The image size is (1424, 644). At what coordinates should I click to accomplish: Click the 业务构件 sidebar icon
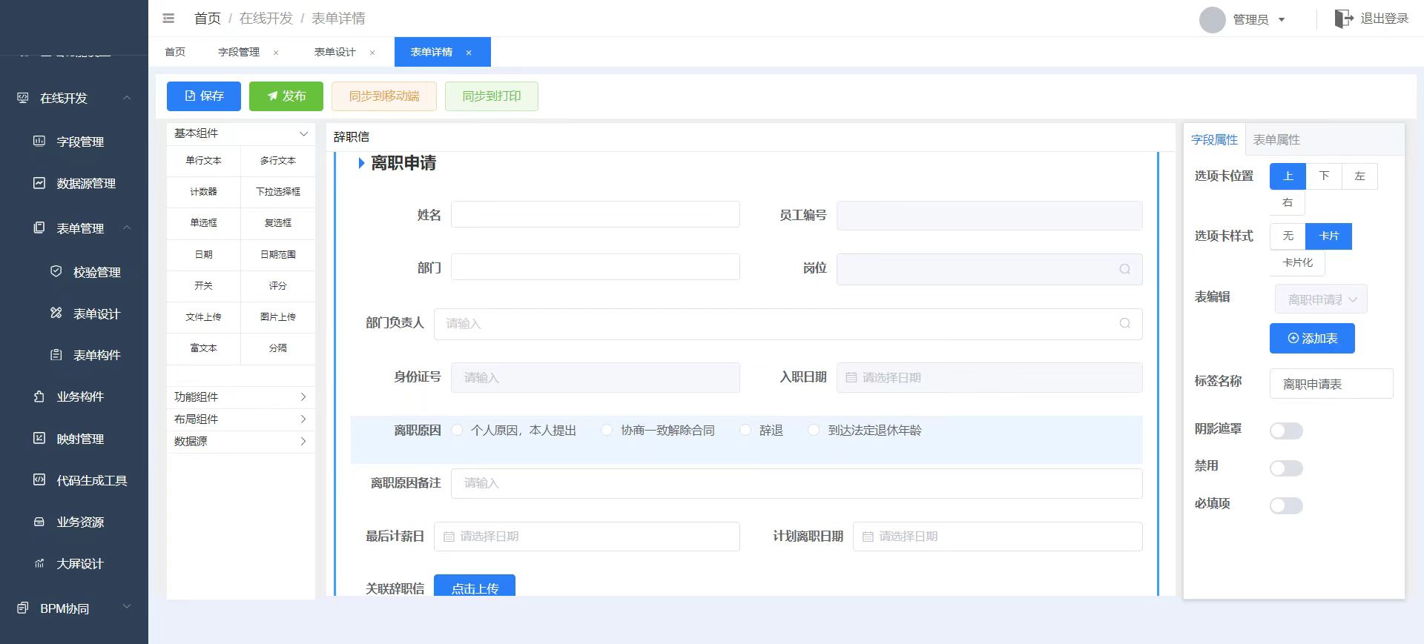pos(39,396)
